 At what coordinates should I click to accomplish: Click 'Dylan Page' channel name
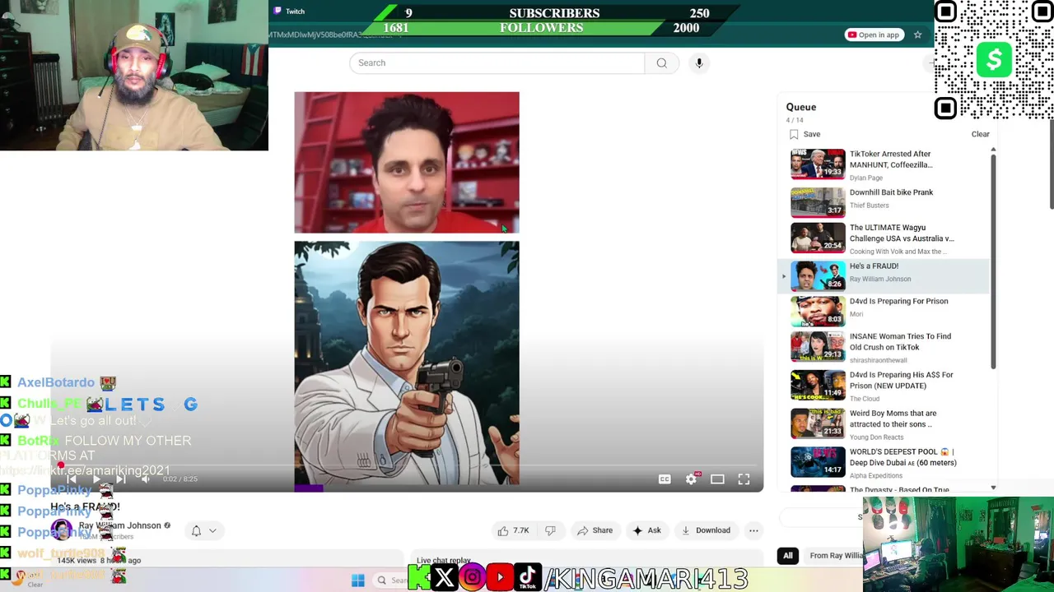pos(865,178)
